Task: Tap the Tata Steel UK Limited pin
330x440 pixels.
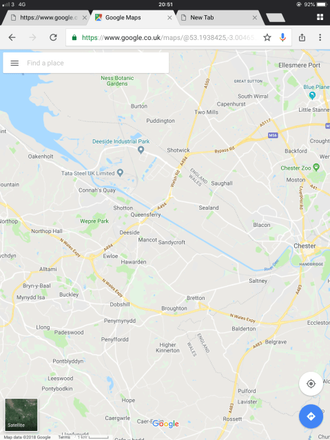Action: pyautogui.click(x=120, y=172)
